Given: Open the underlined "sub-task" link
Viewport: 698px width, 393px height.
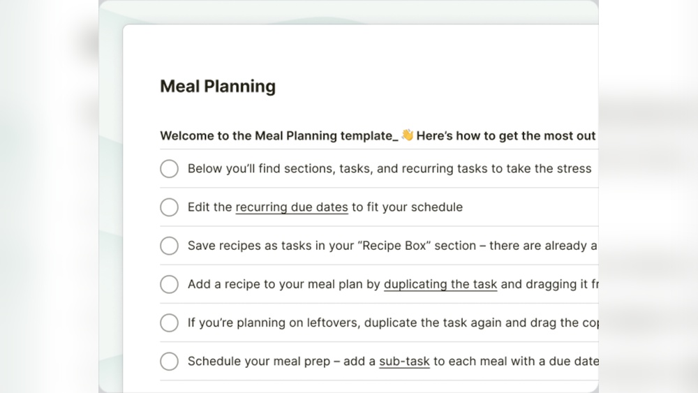Looking at the screenshot, I should pos(404,362).
